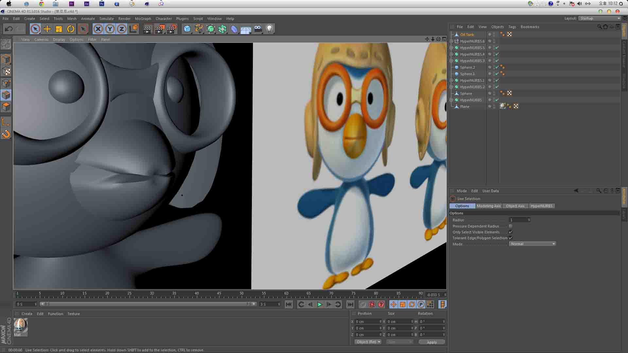Screen dimensions: 628x353
Task: Open the spline tools icon
Action: pyautogui.click(x=199, y=29)
